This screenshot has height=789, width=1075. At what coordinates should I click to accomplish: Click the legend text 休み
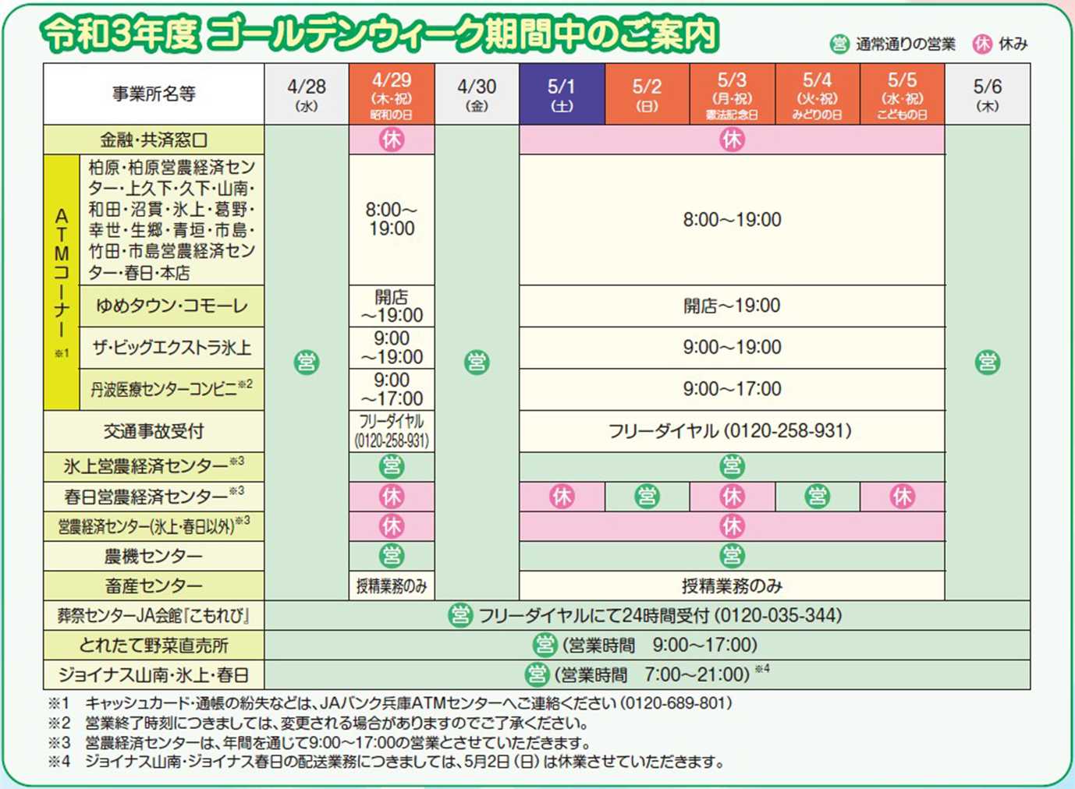(1013, 44)
